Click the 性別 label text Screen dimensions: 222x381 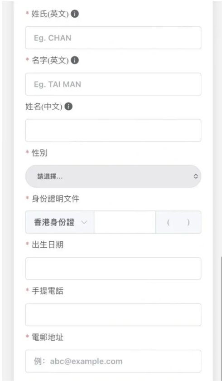[x=39, y=153]
